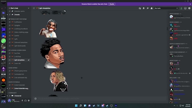Open the new-vid channel
This screenshot has width=192, height=108.
click(x=19, y=63)
